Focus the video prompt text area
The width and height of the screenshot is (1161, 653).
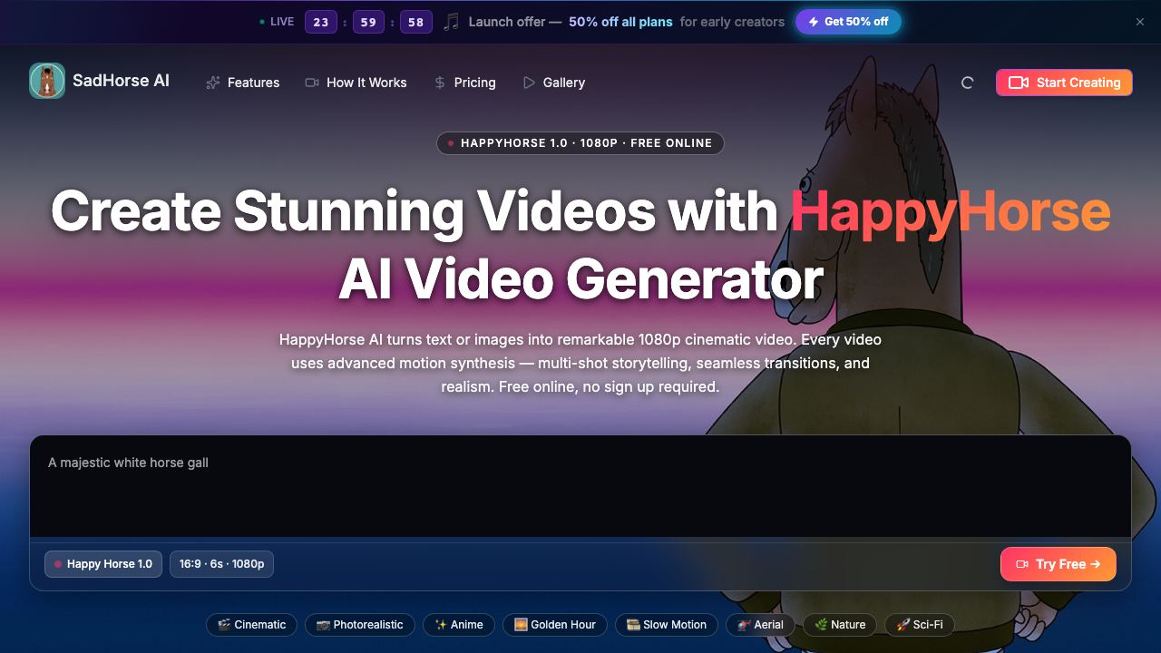click(580, 486)
